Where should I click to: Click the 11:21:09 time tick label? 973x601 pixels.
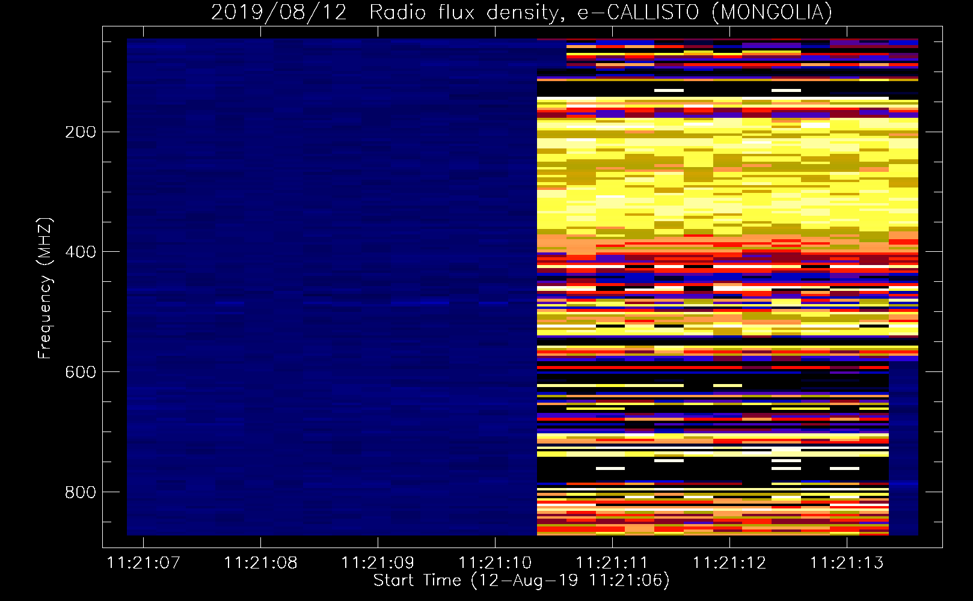[378, 563]
